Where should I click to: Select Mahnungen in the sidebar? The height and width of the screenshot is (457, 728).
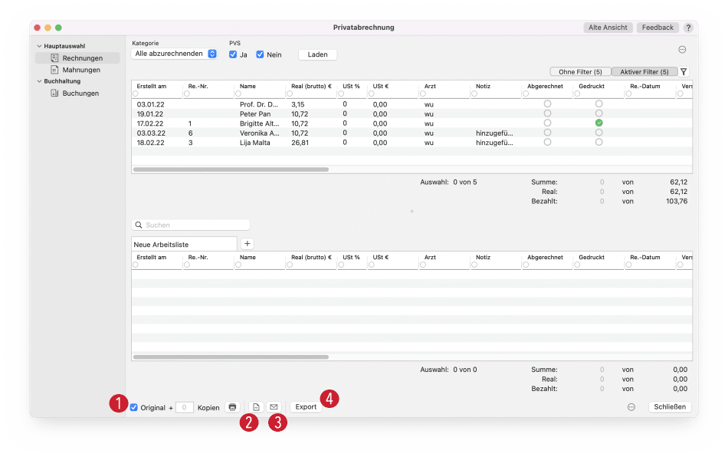tap(77, 70)
